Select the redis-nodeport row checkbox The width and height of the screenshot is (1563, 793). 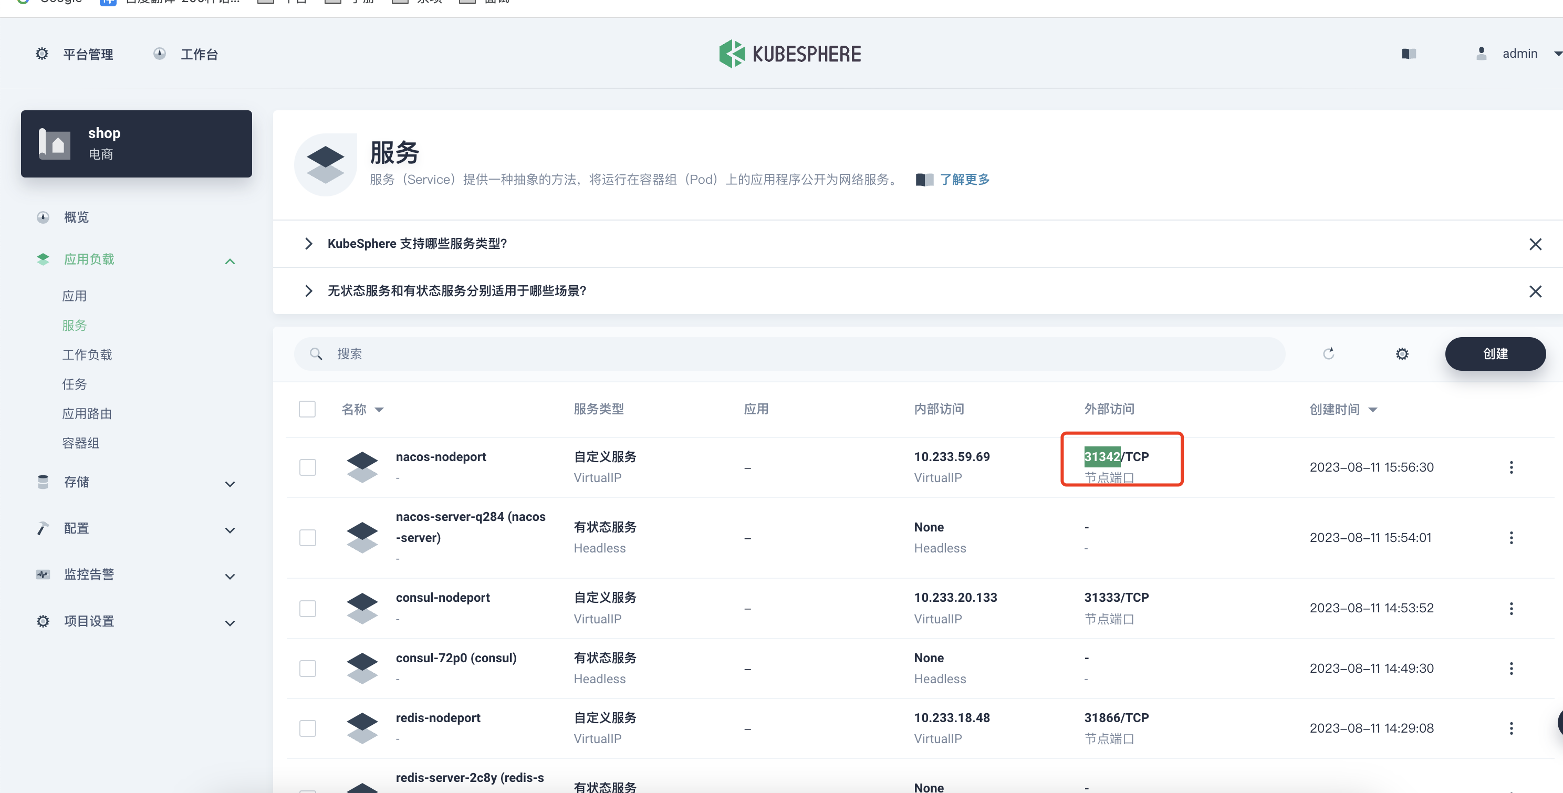[x=308, y=728]
